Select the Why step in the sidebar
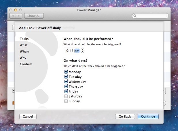Screen dimensions: 178x131 pos(23,58)
